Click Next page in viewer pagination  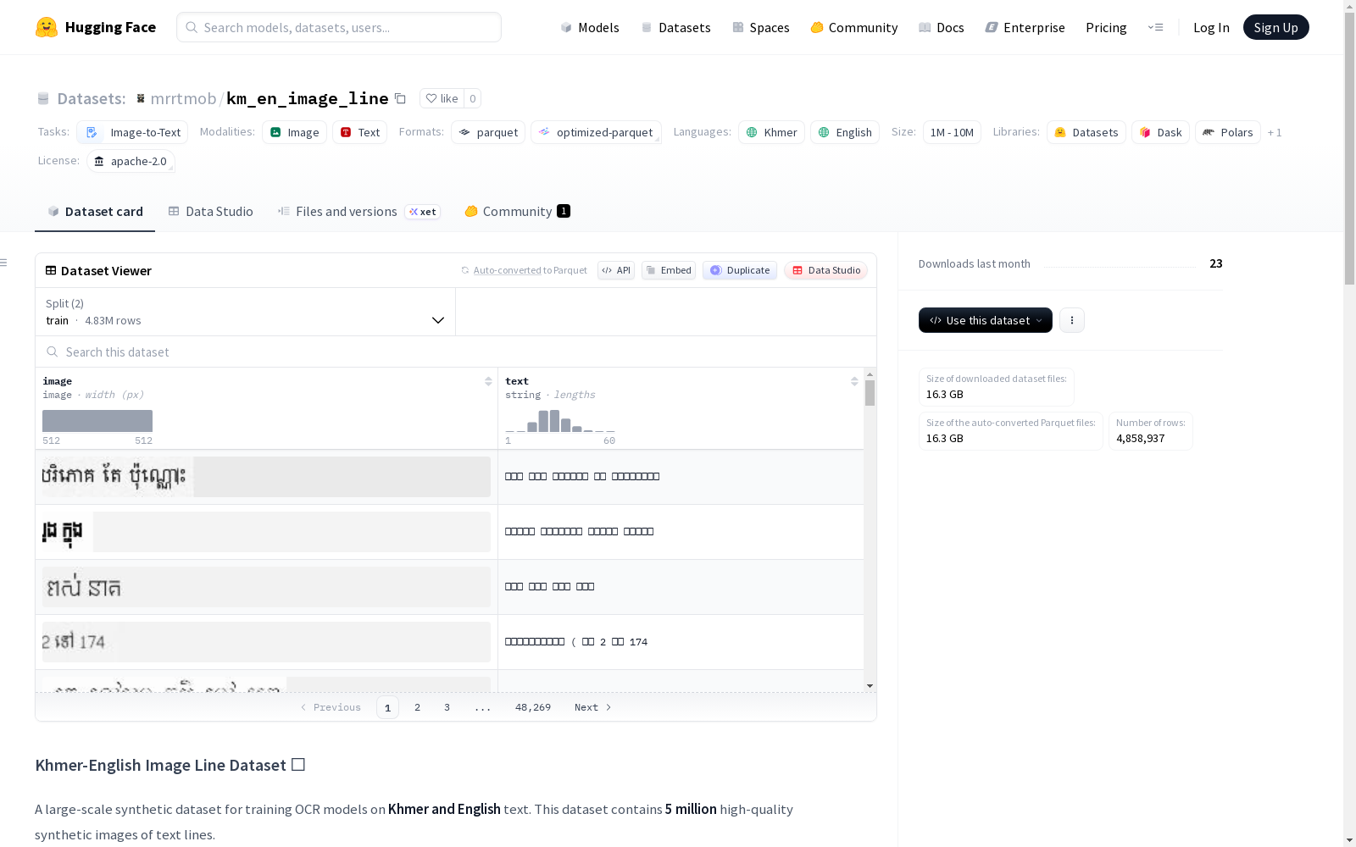click(592, 707)
